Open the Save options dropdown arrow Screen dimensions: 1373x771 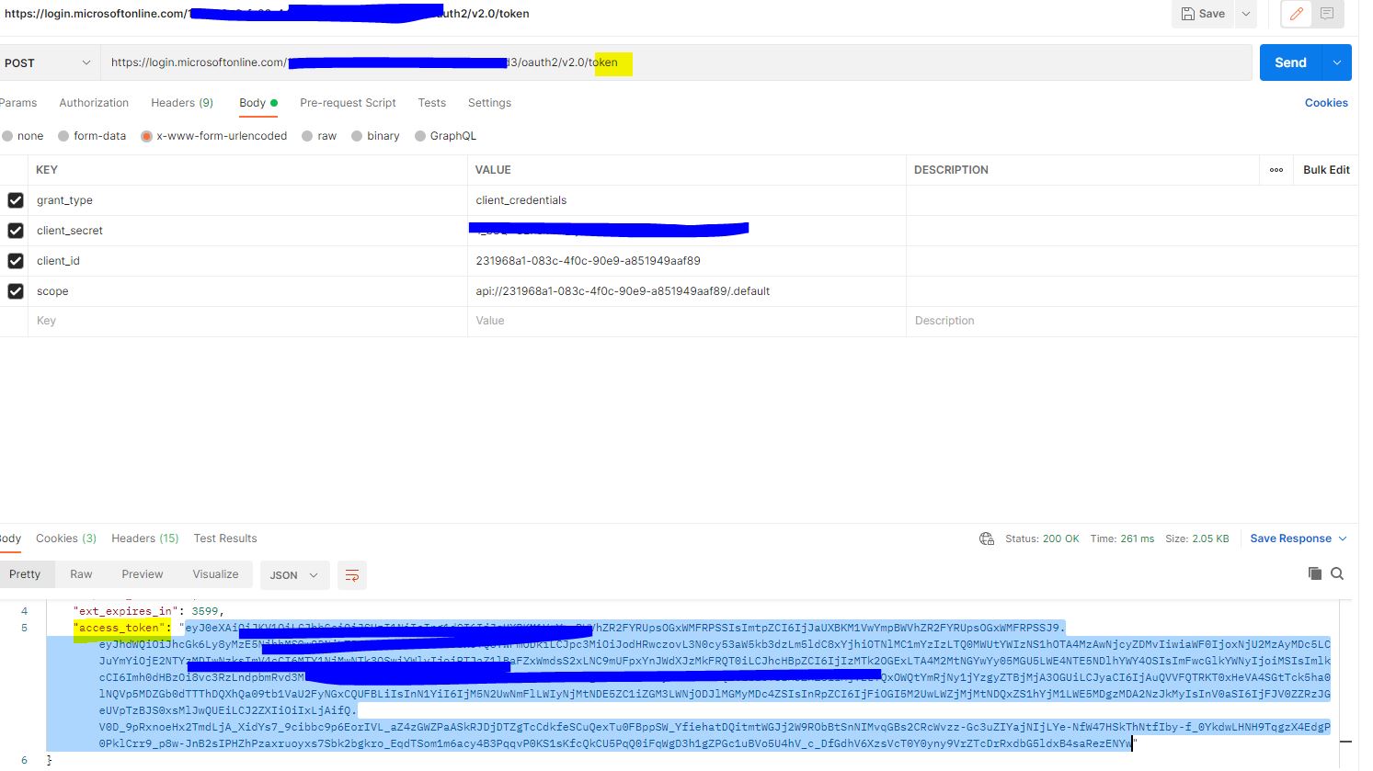click(1246, 14)
